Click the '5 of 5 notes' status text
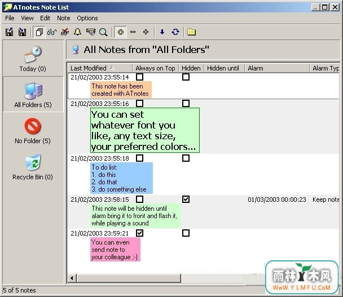The height and width of the screenshot is (297, 343). pyautogui.click(x=19, y=290)
